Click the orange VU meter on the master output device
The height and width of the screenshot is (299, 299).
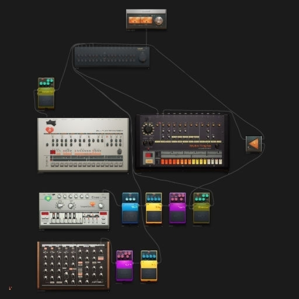point(141,20)
